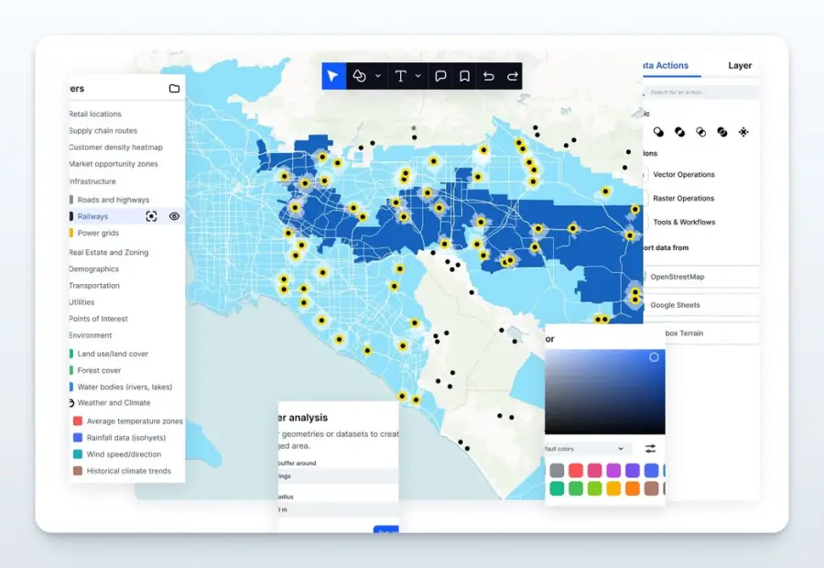The width and height of the screenshot is (824, 568).
Task: Open the default colors palette dropdown
Action: [587, 449]
